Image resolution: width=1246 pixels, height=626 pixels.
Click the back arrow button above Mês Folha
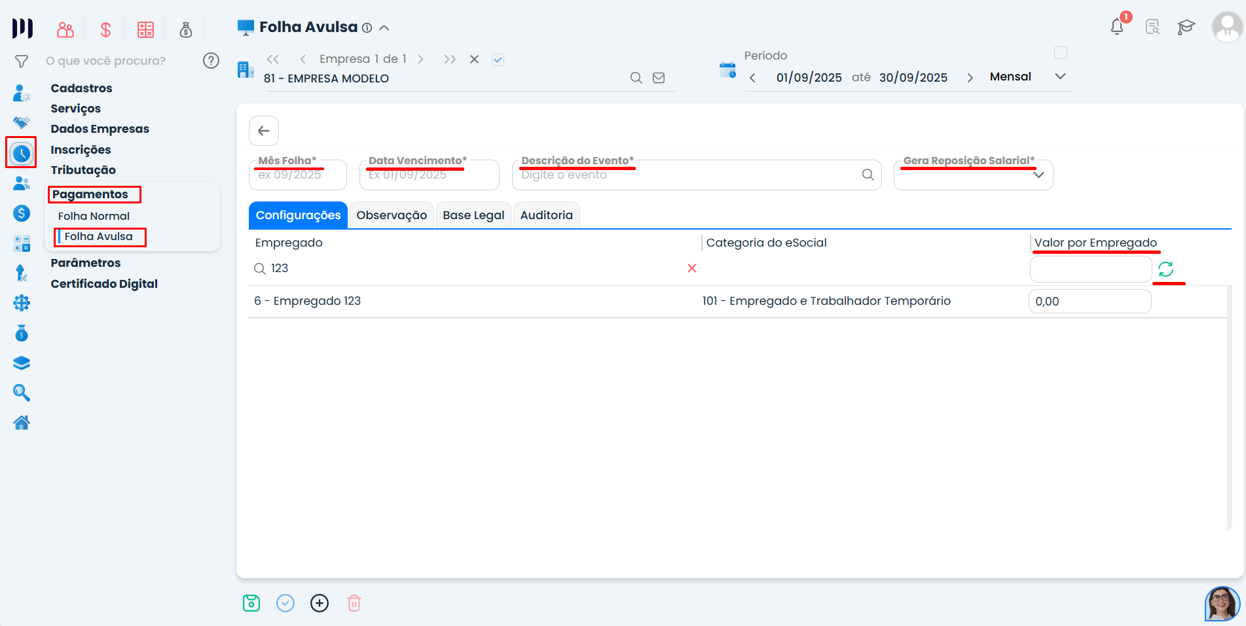263,131
